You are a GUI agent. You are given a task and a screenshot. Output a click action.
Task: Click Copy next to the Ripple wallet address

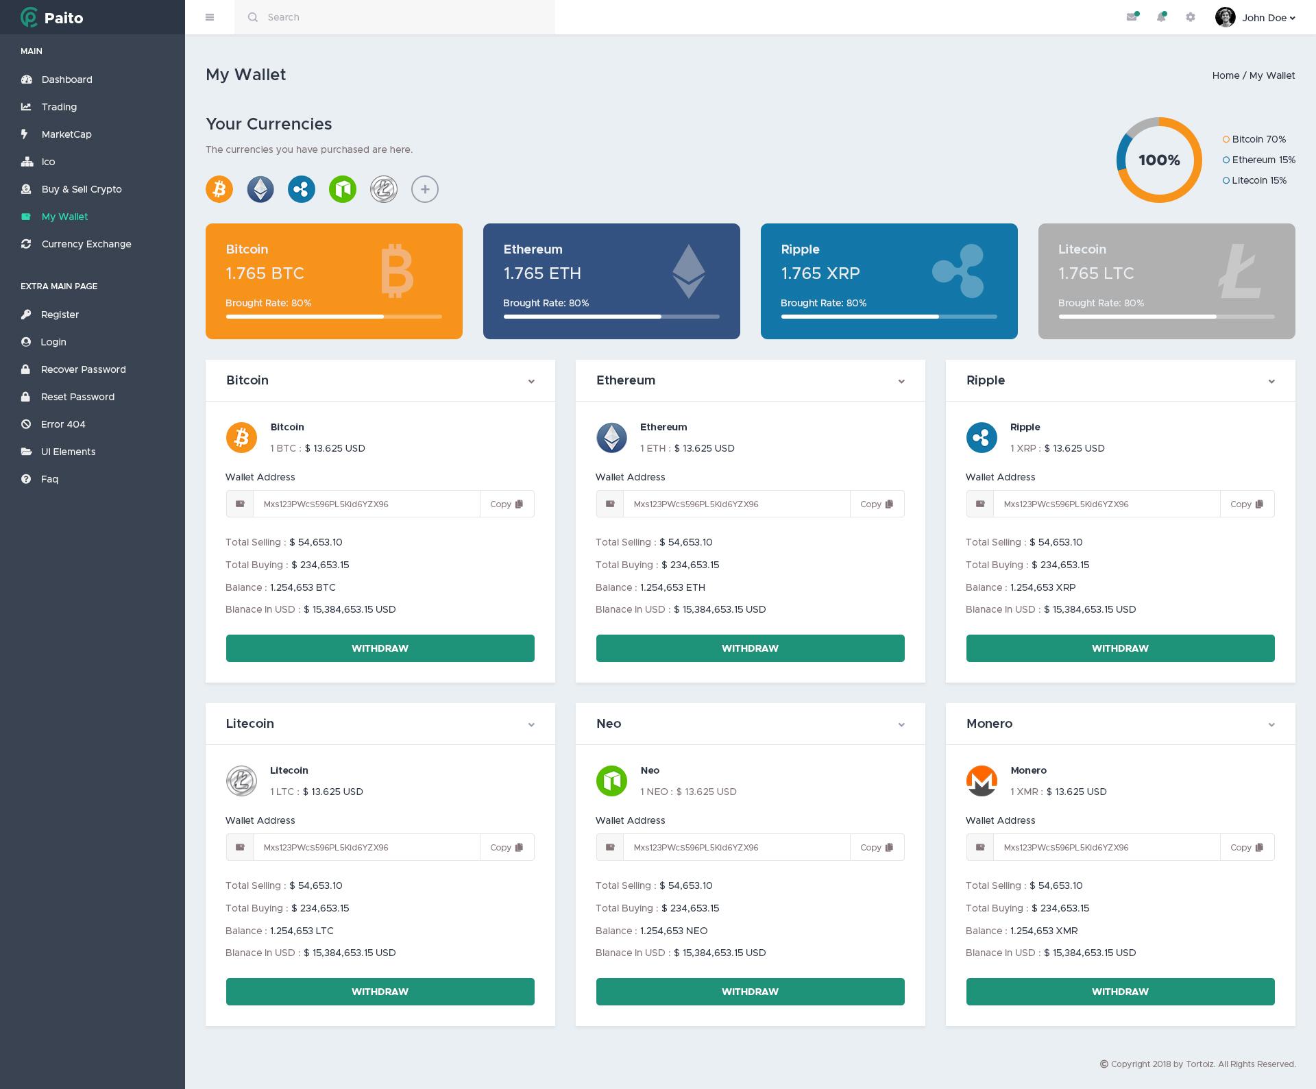point(1247,504)
